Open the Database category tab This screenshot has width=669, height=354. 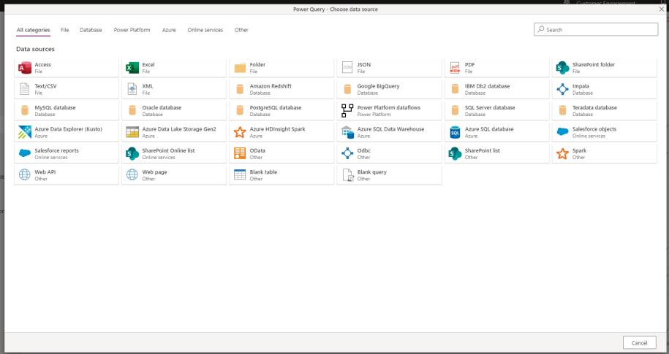tap(91, 30)
